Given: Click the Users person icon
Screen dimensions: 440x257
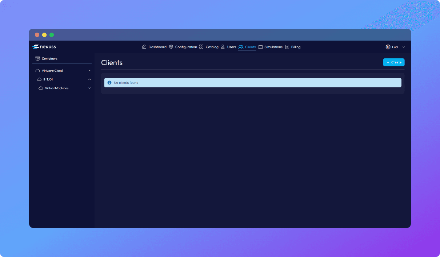Looking at the screenshot, I should (223, 47).
